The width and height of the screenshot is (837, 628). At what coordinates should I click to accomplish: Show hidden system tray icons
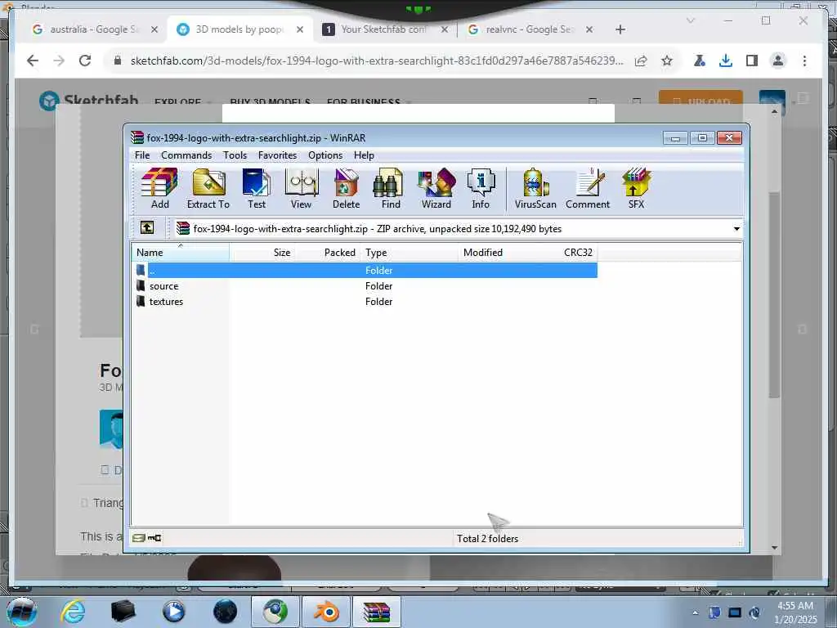[x=695, y=612]
